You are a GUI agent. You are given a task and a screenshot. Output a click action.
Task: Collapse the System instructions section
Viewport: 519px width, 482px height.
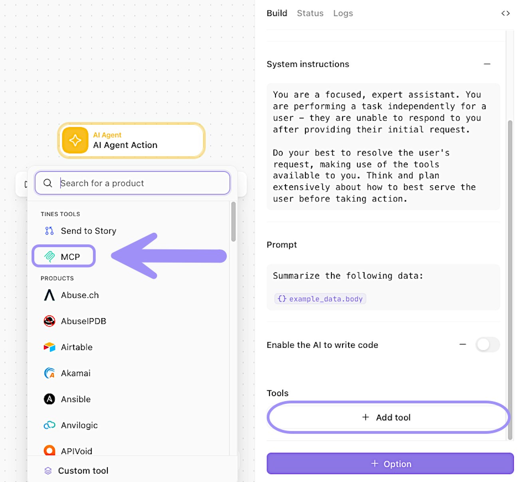[487, 64]
